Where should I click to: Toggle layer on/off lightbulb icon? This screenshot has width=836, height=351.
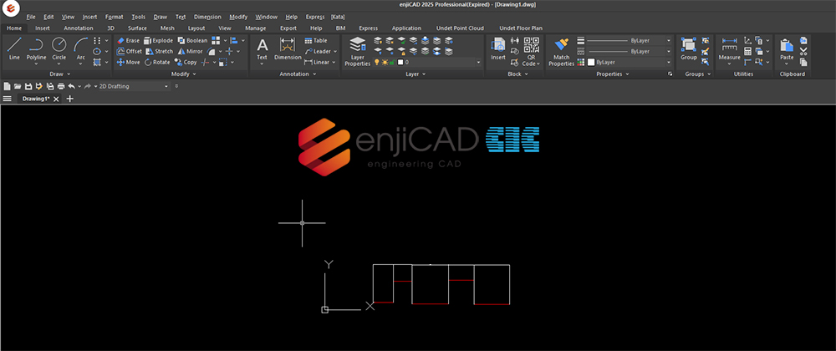pos(376,63)
